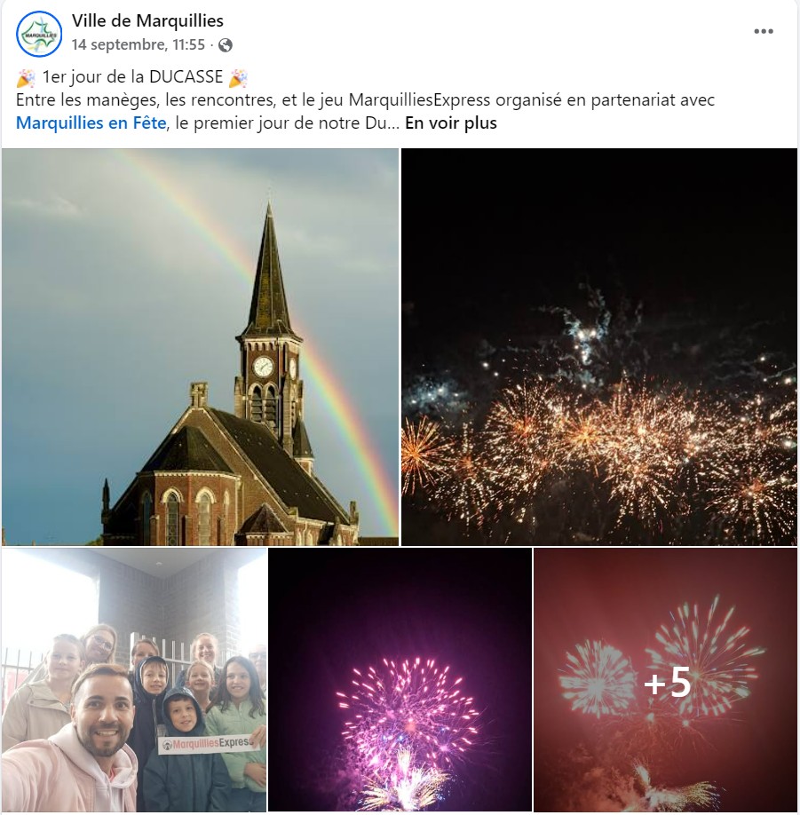Click the globe public audience icon
This screenshot has height=815, width=800.
click(225, 45)
